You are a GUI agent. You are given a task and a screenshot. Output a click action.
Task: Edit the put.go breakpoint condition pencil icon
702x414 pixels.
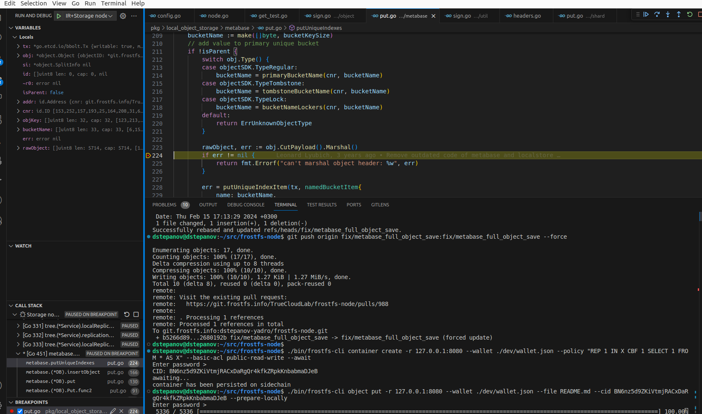tap(113, 411)
